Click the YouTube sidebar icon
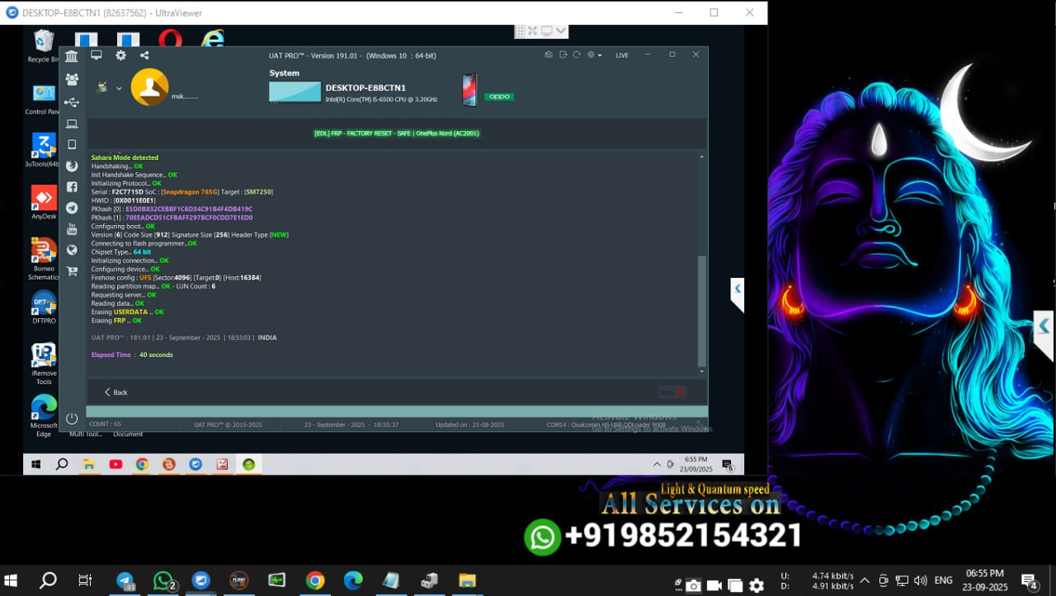This screenshot has width=1056, height=596. point(72,228)
